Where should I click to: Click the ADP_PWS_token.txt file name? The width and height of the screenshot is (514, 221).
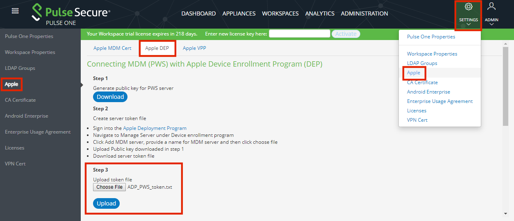click(x=150, y=187)
